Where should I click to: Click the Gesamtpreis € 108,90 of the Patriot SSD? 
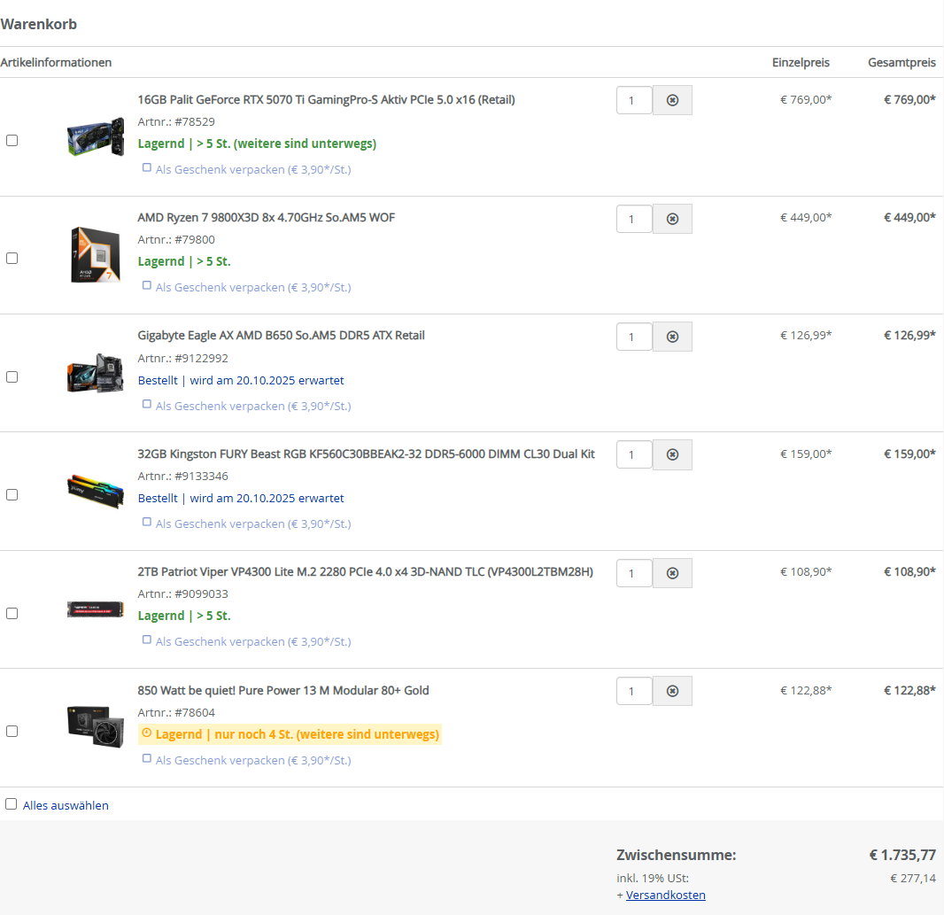[x=909, y=571]
